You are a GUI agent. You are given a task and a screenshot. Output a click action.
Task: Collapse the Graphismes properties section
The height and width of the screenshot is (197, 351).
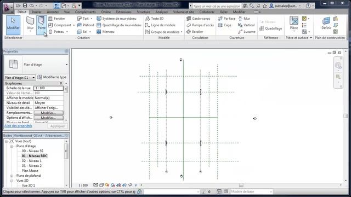point(61,83)
